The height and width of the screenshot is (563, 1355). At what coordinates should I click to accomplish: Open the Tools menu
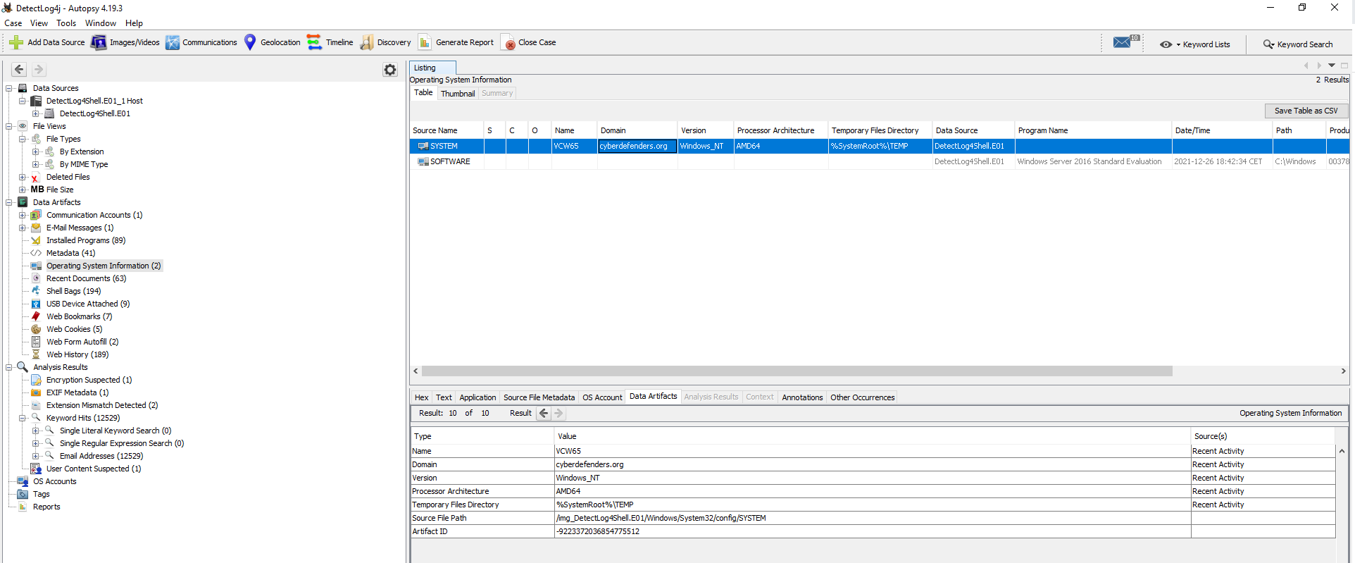66,23
